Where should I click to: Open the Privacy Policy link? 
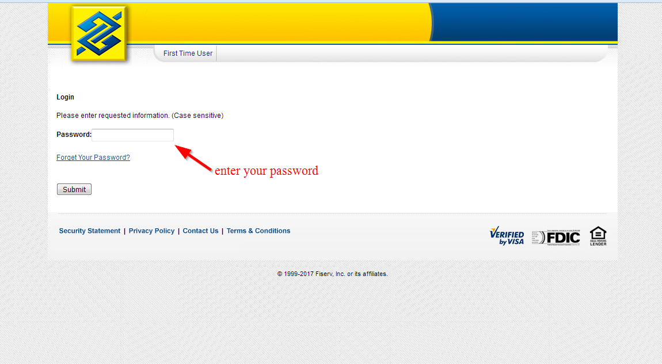click(151, 231)
